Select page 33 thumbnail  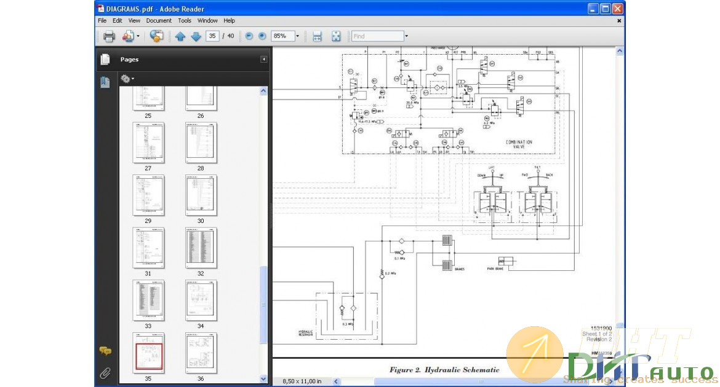(x=148, y=300)
